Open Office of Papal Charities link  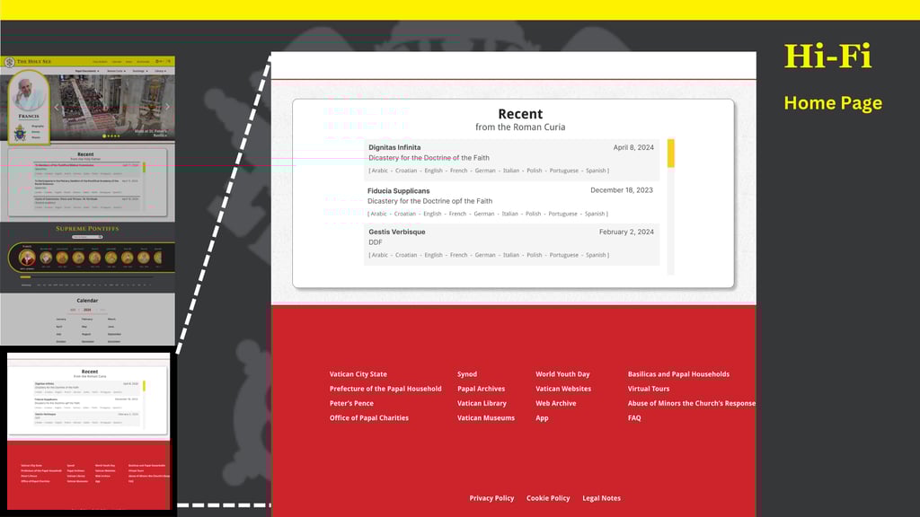point(369,418)
